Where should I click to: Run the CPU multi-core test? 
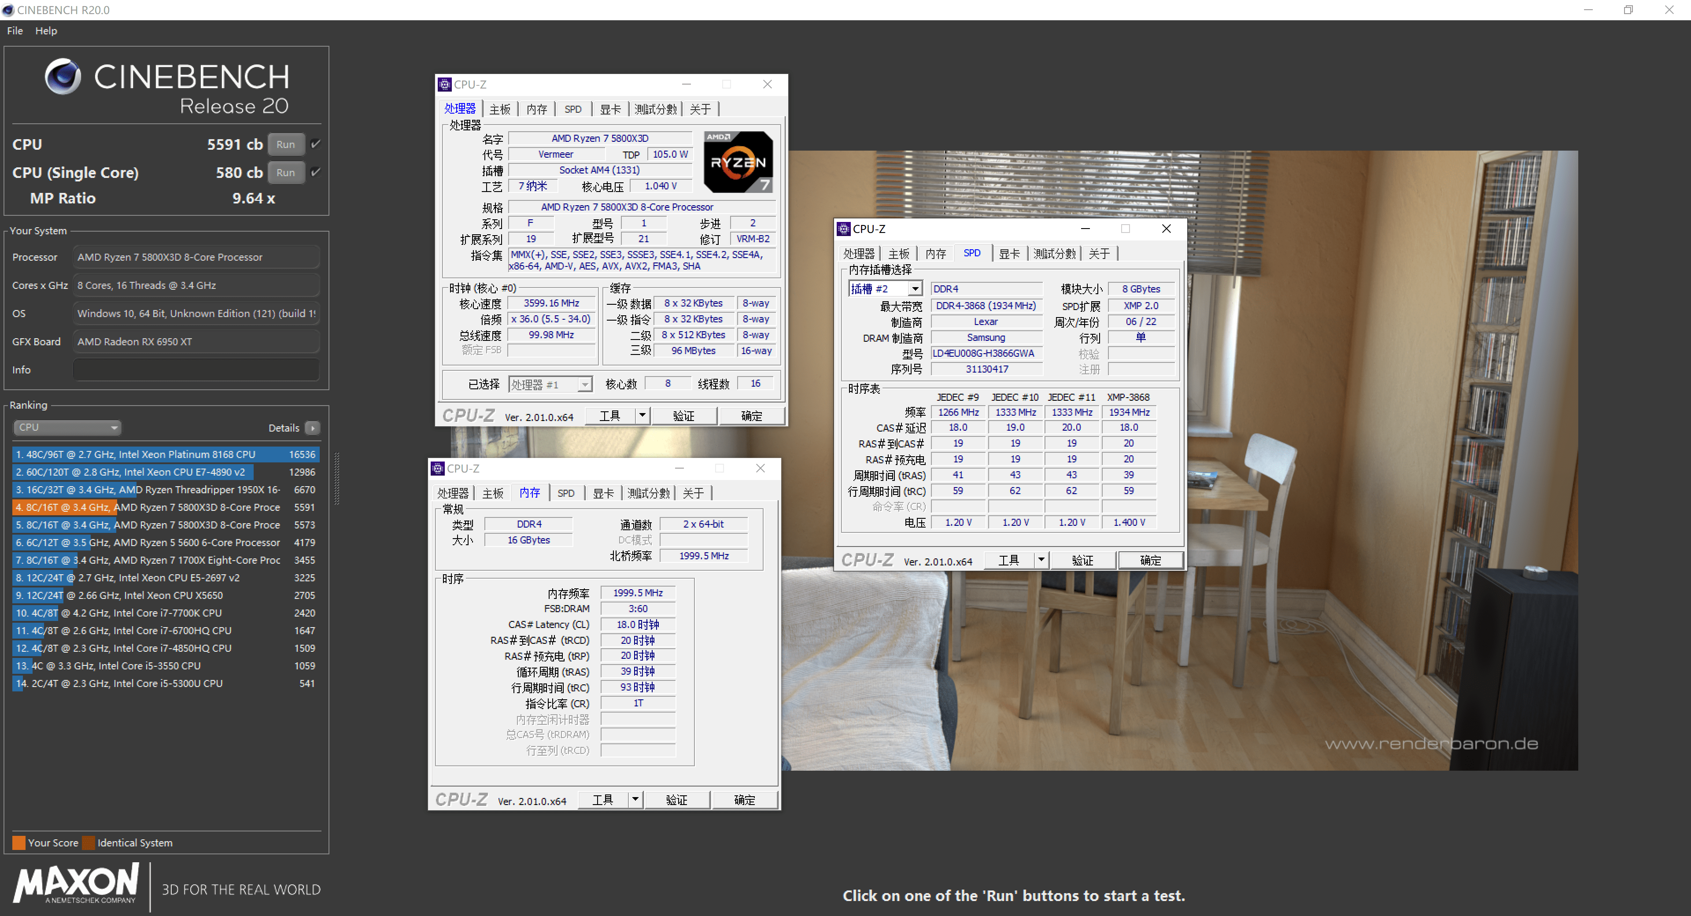(x=285, y=144)
